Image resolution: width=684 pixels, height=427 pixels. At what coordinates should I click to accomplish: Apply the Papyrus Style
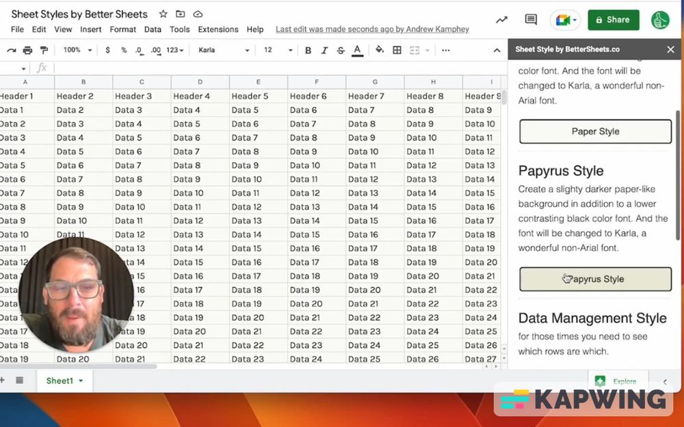[594, 279]
